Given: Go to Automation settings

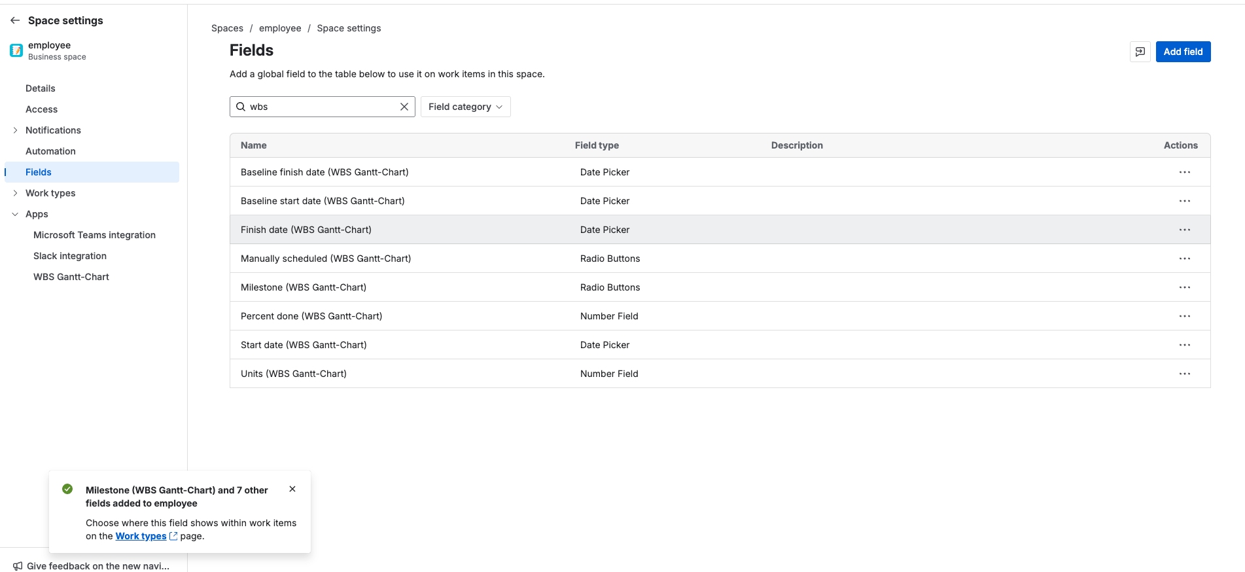Looking at the screenshot, I should point(50,151).
